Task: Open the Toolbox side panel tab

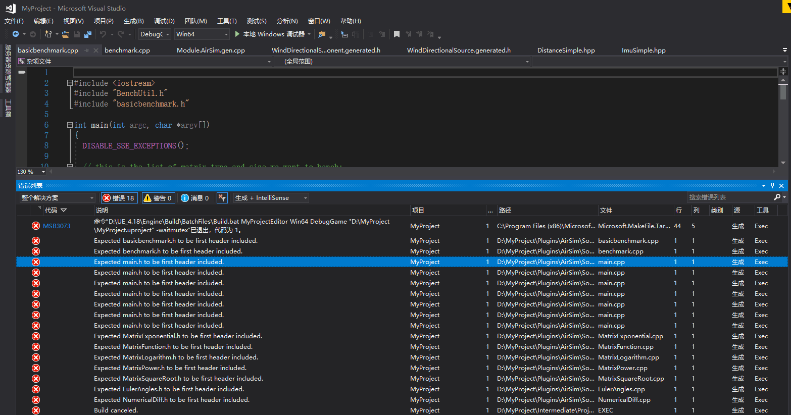Action: click(x=8, y=108)
